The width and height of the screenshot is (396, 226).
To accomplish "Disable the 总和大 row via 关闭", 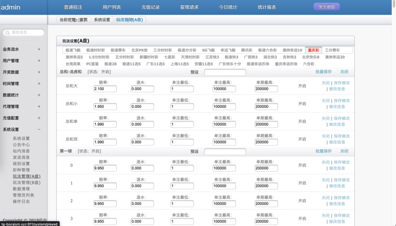I will pyautogui.click(x=326, y=83).
